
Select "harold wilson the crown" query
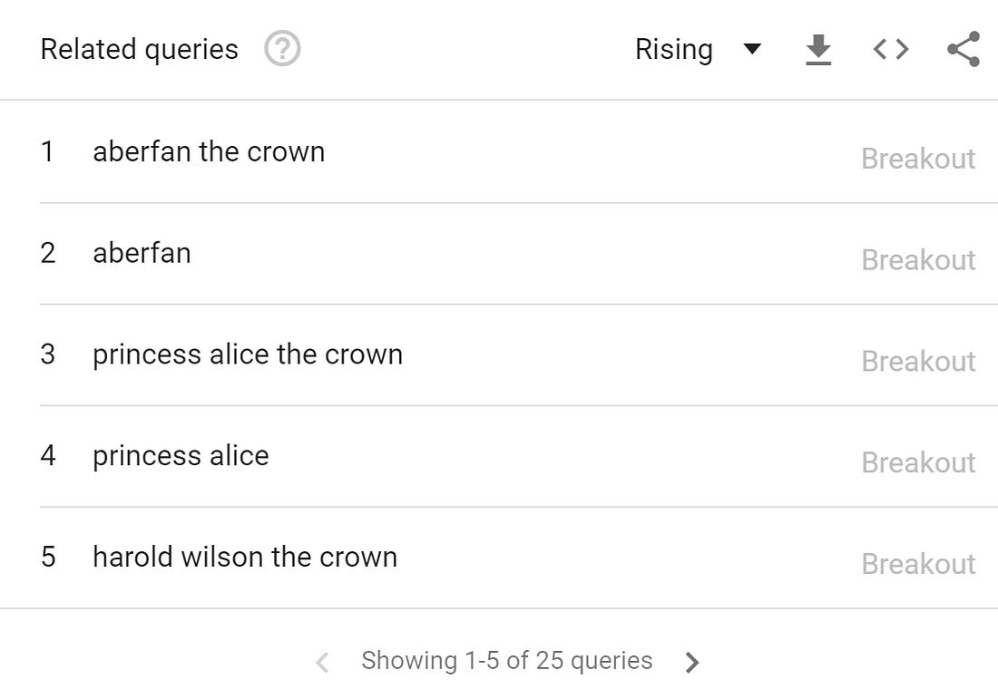tap(245, 558)
